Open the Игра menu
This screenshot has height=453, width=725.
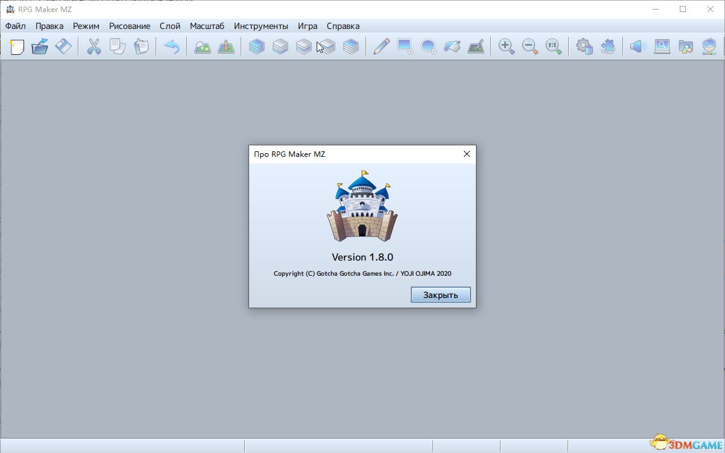(308, 26)
